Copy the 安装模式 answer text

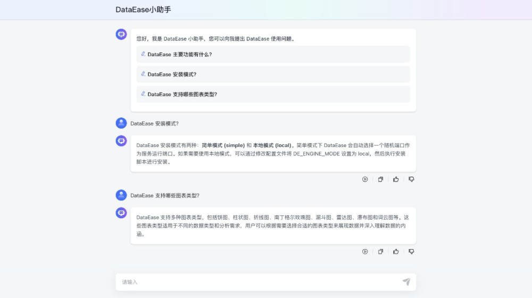(380, 179)
